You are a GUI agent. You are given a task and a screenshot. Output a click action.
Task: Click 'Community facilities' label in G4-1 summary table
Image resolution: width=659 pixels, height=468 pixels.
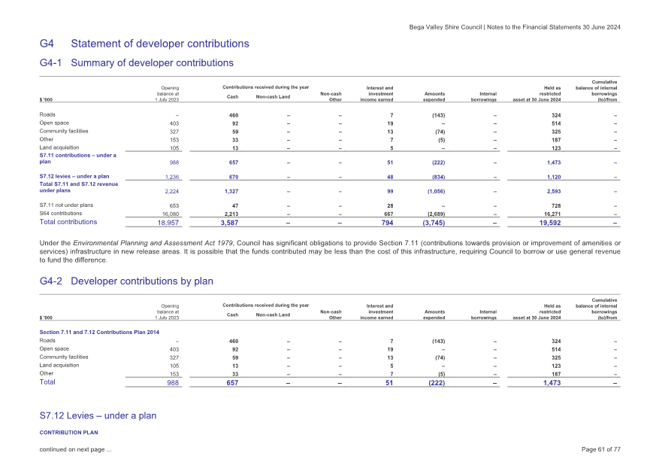[x=64, y=131]
